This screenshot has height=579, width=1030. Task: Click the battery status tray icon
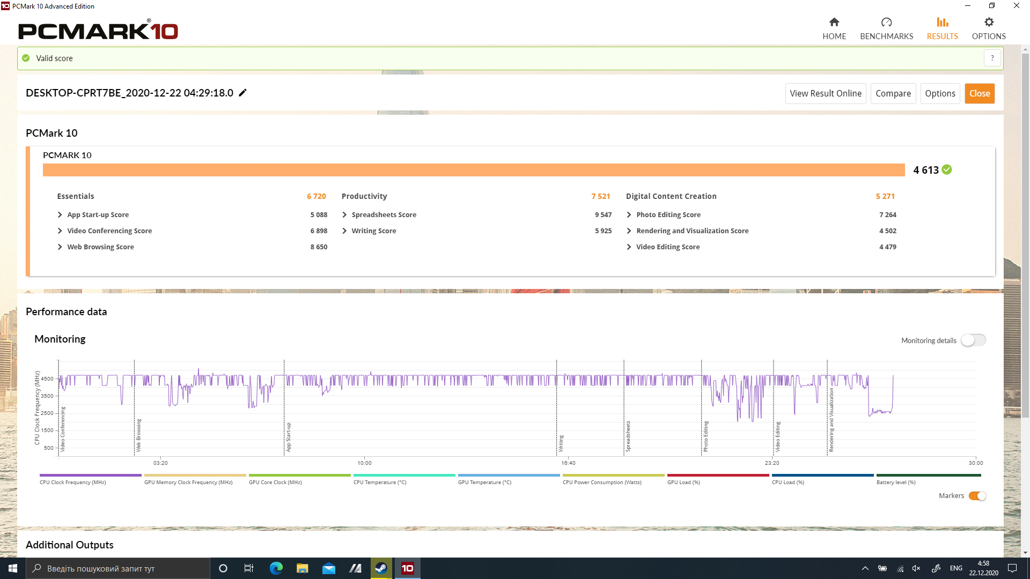[882, 568]
